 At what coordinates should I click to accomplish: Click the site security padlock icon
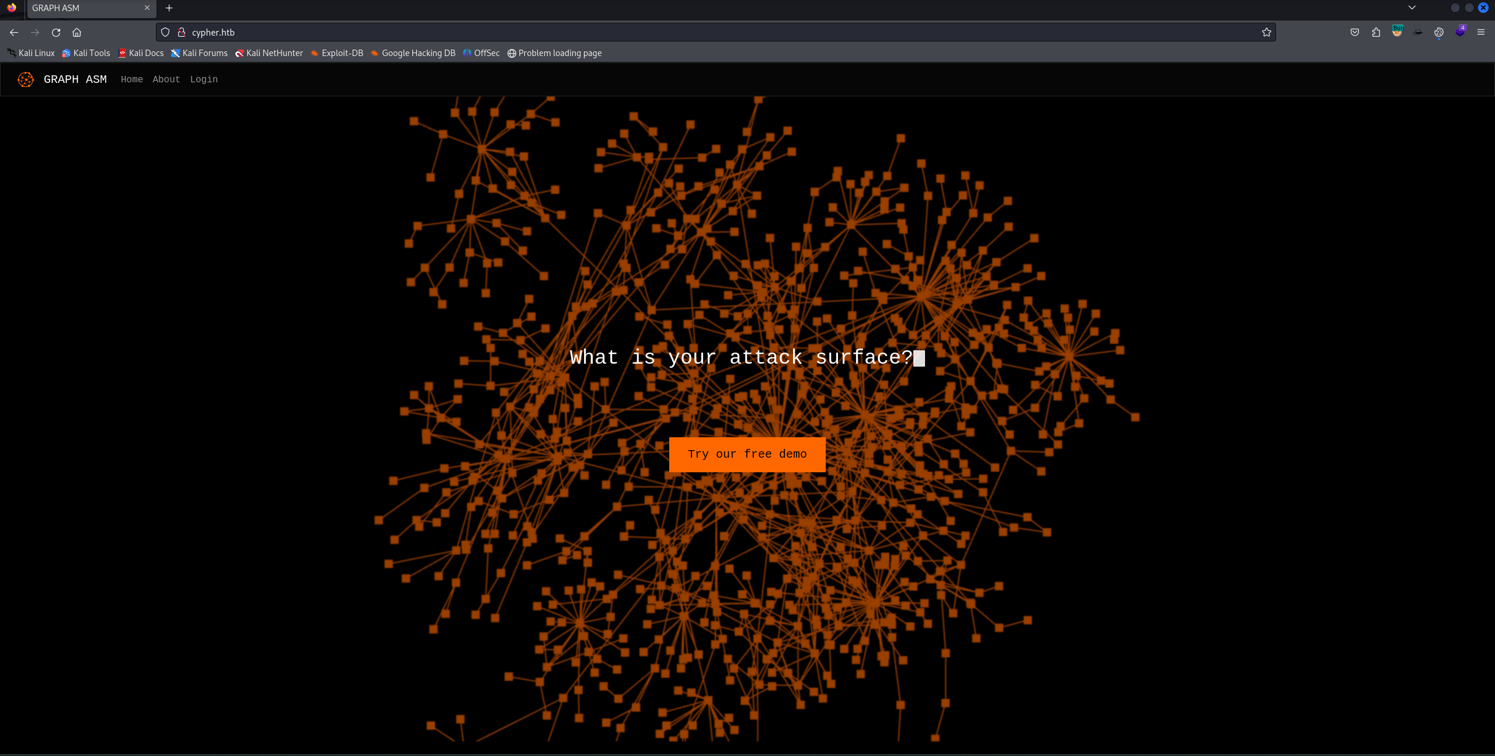[182, 32]
